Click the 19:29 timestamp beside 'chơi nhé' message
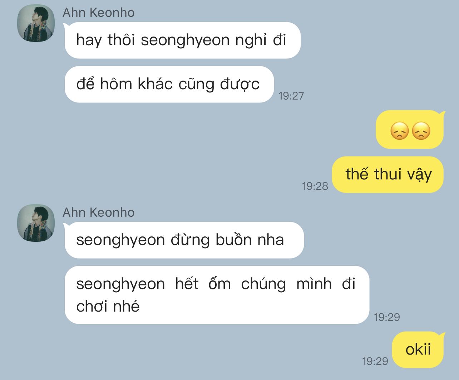The width and height of the screenshot is (459, 380). 387,317
